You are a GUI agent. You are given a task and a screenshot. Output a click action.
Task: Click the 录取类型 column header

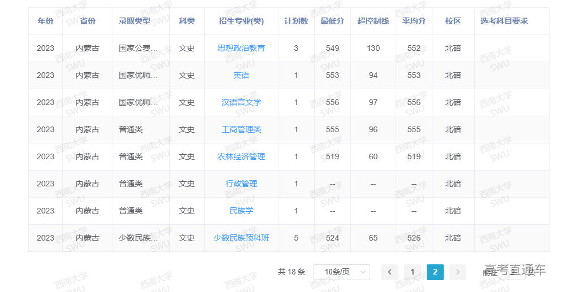pyautogui.click(x=135, y=21)
